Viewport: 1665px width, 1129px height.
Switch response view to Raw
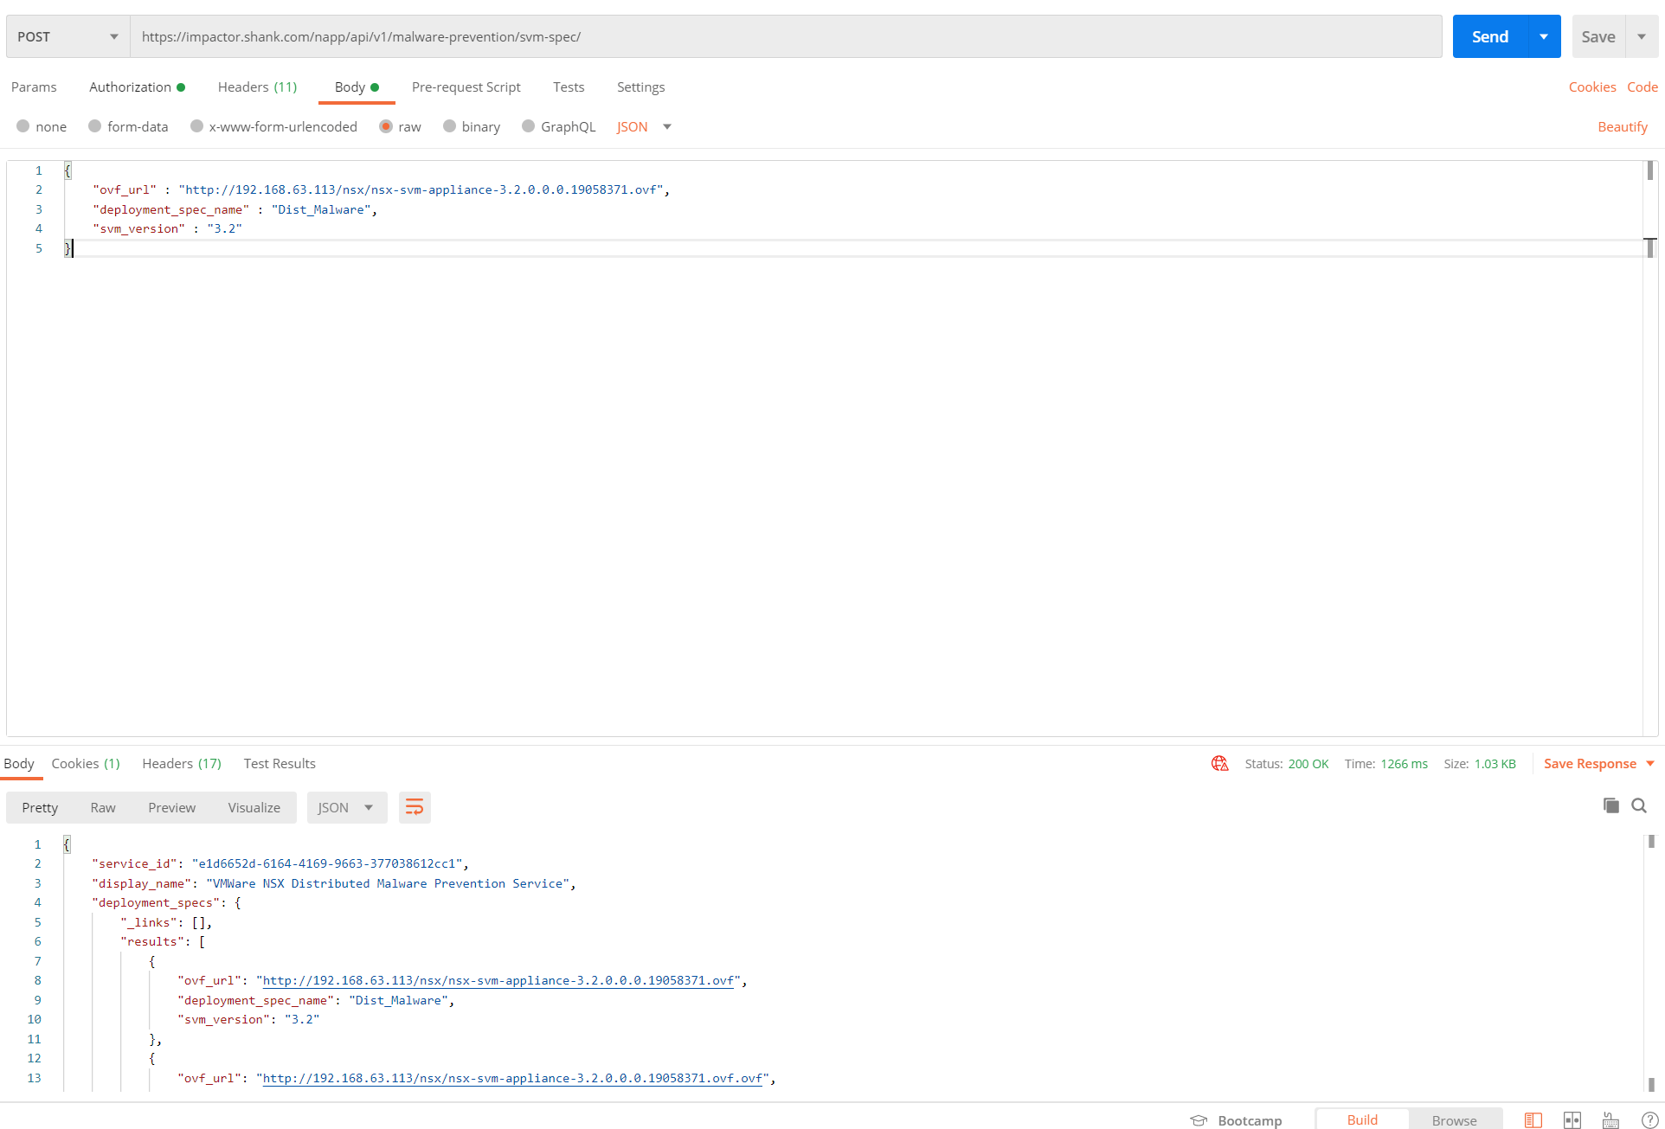[x=103, y=807]
